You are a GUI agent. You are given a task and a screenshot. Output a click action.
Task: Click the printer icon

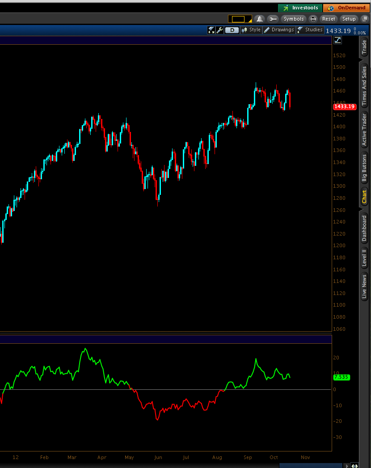313,19
